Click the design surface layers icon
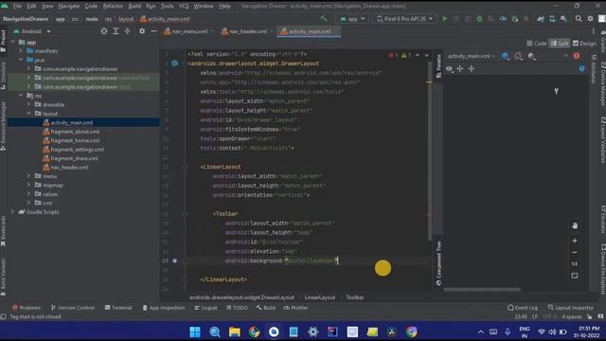The height and width of the screenshot is (341, 606). pos(505,56)
